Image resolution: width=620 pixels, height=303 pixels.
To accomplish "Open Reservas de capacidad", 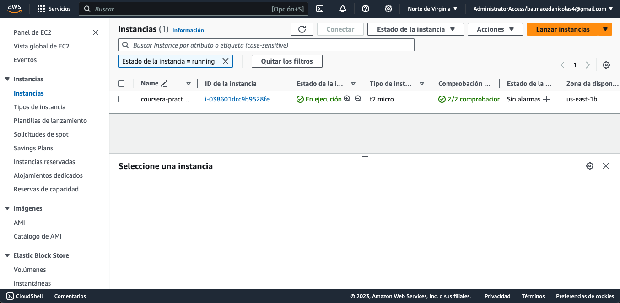I will 46,189.
